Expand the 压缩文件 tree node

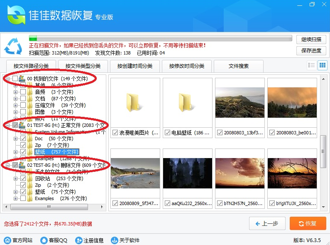click(x=15, y=105)
